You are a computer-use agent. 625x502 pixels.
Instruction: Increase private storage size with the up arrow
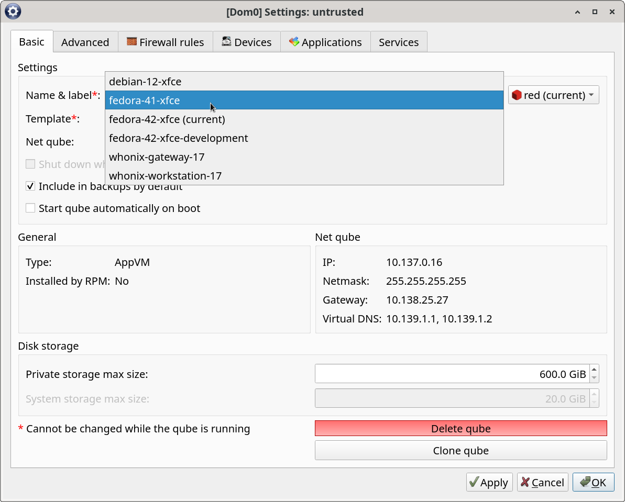594,370
